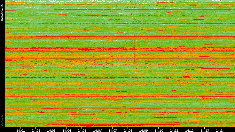The image size is (235, 132).
Task: Click the 14:11 time axis label
Action: click(174, 130)
